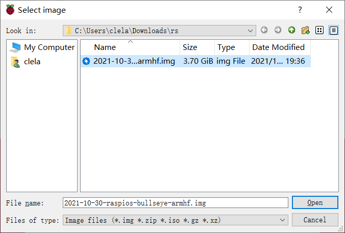Click the Back navigation arrow icon
Viewport: 345px width, 233px height.
264,30
